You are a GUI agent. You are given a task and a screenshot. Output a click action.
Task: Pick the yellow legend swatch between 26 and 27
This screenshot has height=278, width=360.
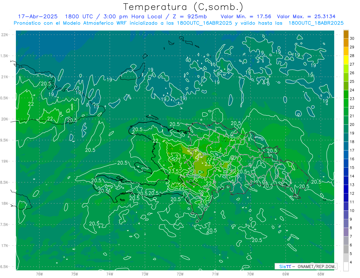pyautogui.click(x=346, y=68)
